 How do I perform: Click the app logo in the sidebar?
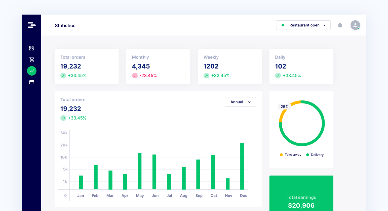pos(32,25)
